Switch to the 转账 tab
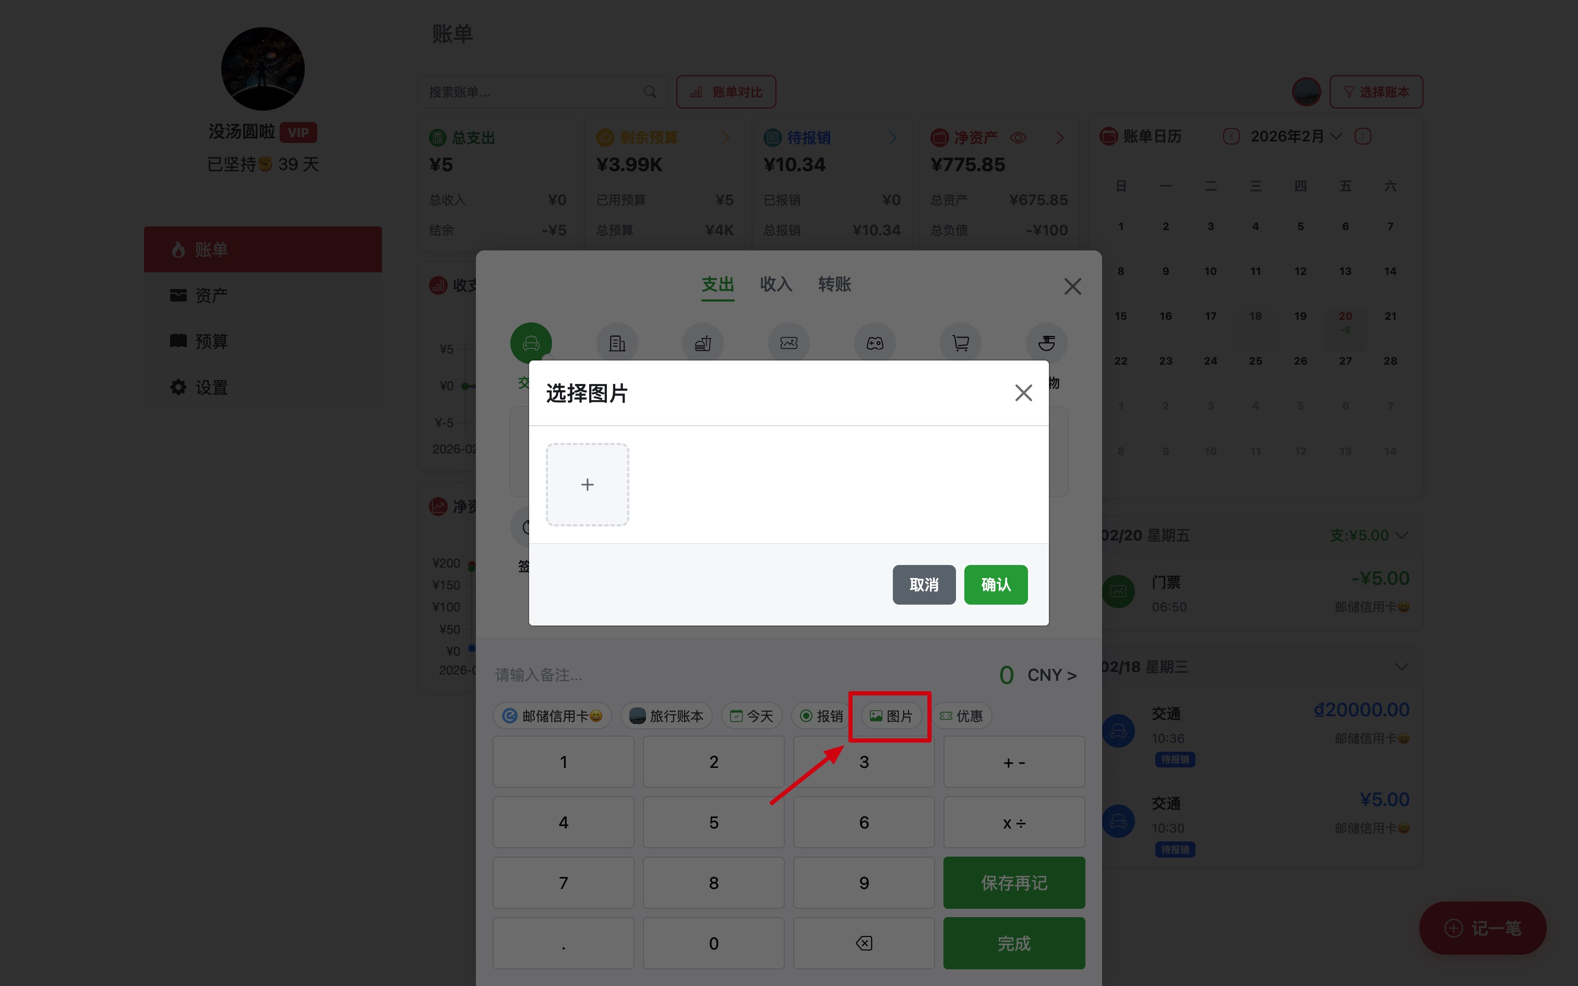This screenshot has height=986, width=1578. click(834, 284)
